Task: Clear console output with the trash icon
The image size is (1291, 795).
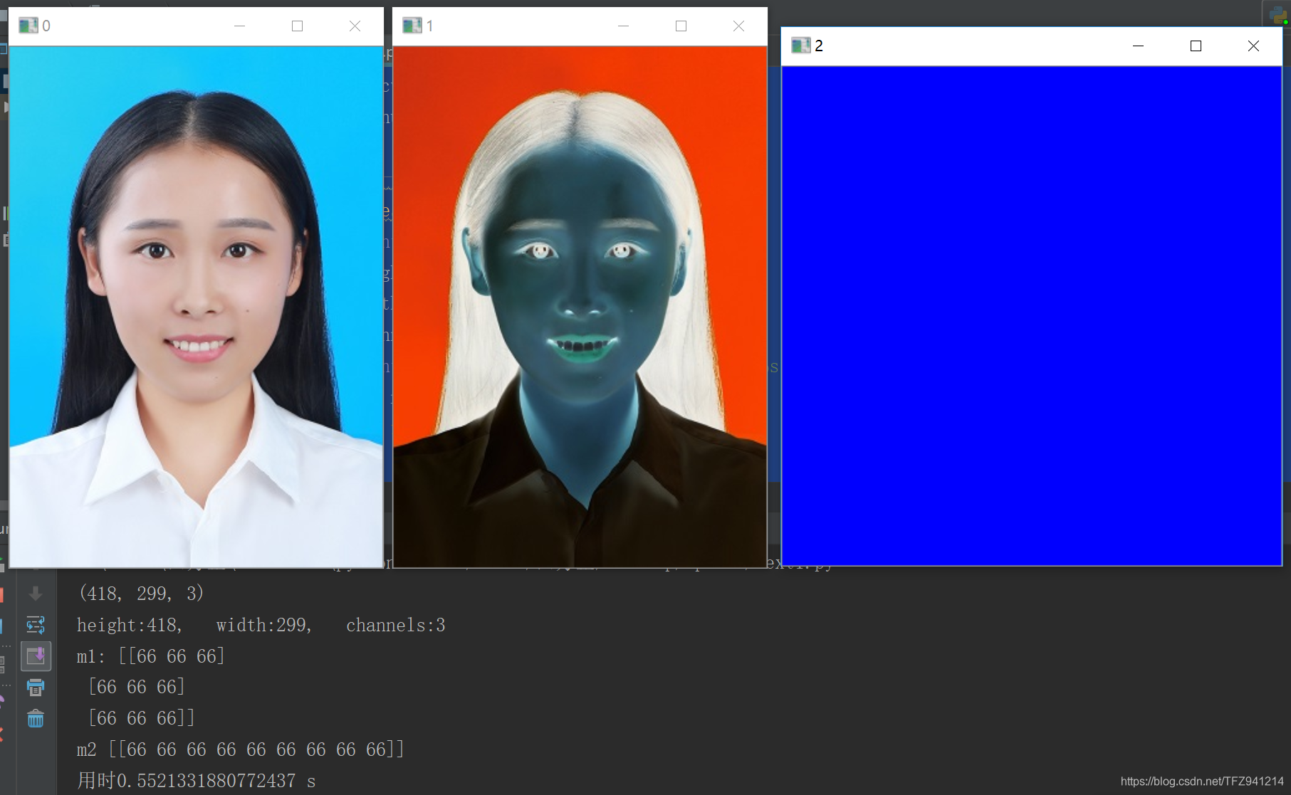Action: tap(36, 719)
